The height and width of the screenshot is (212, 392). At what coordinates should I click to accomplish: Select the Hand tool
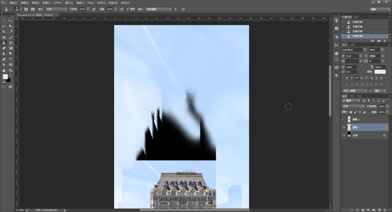(x=4, y=70)
